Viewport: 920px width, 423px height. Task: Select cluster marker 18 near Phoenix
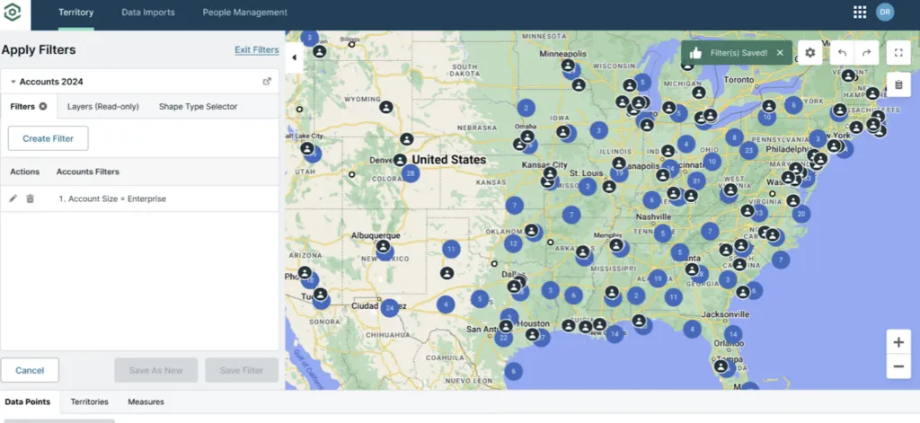click(310, 280)
